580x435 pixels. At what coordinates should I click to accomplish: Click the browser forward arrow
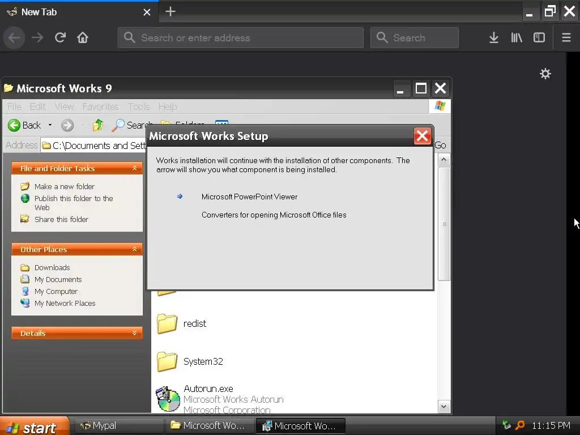tap(37, 38)
